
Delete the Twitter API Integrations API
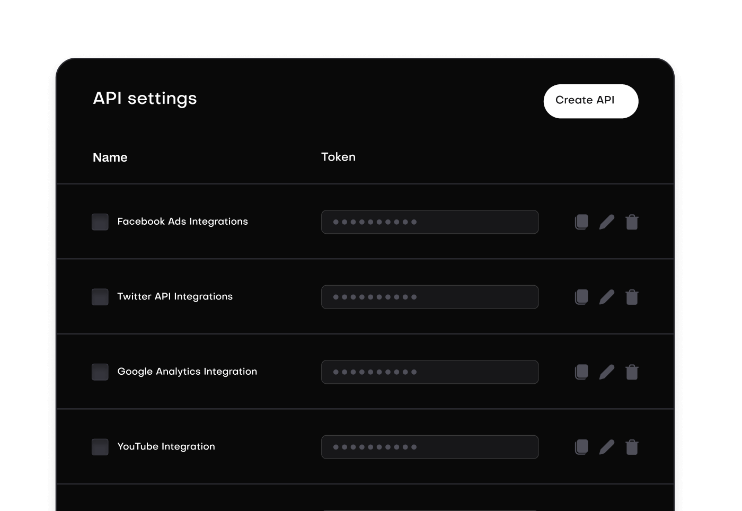pos(632,297)
